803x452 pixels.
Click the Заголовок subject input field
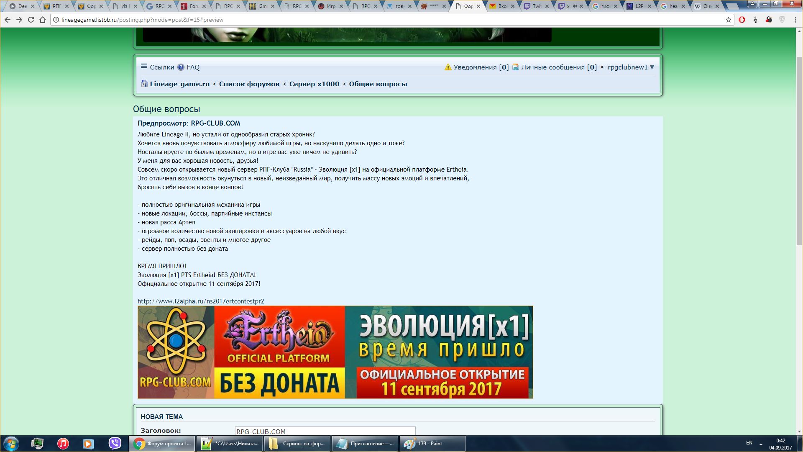point(325,431)
